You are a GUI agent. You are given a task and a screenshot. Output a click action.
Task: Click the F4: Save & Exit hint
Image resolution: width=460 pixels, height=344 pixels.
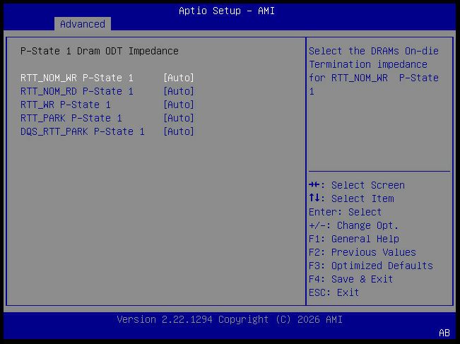pyautogui.click(x=351, y=279)
